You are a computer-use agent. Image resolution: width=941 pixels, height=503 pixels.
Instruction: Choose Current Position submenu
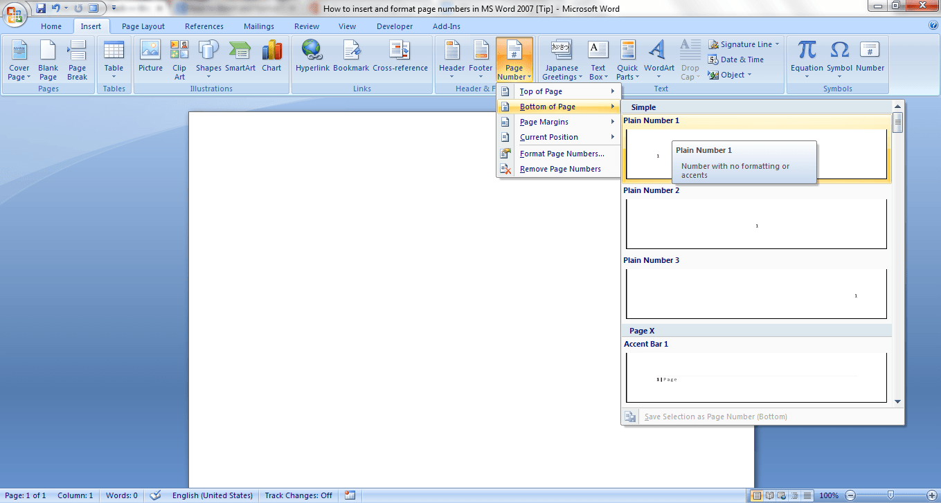558,137
